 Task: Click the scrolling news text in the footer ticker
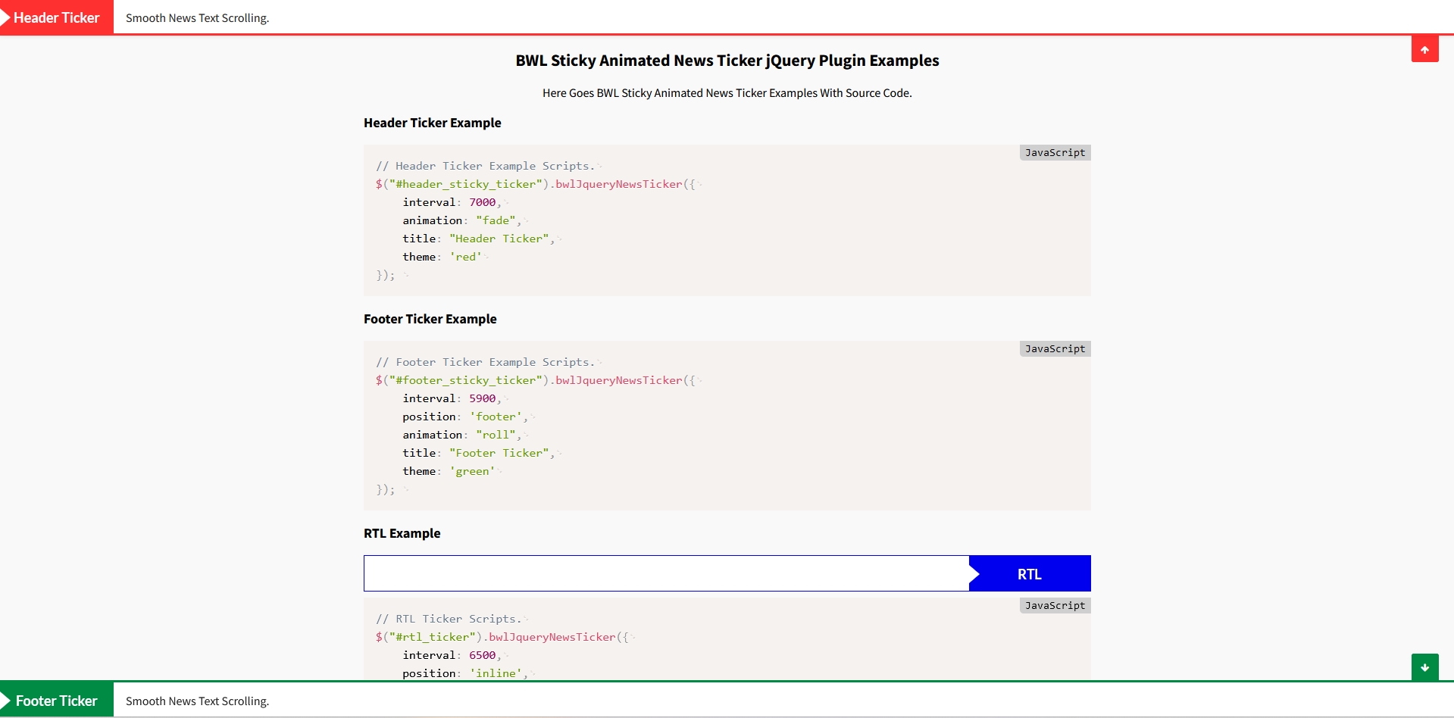196,701
